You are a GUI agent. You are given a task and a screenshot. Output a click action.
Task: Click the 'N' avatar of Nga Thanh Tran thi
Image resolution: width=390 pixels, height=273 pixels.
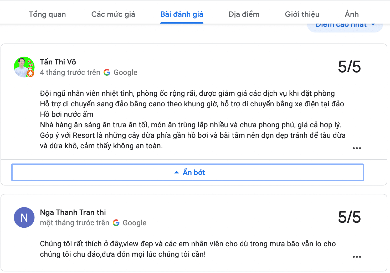pos(24,217)
